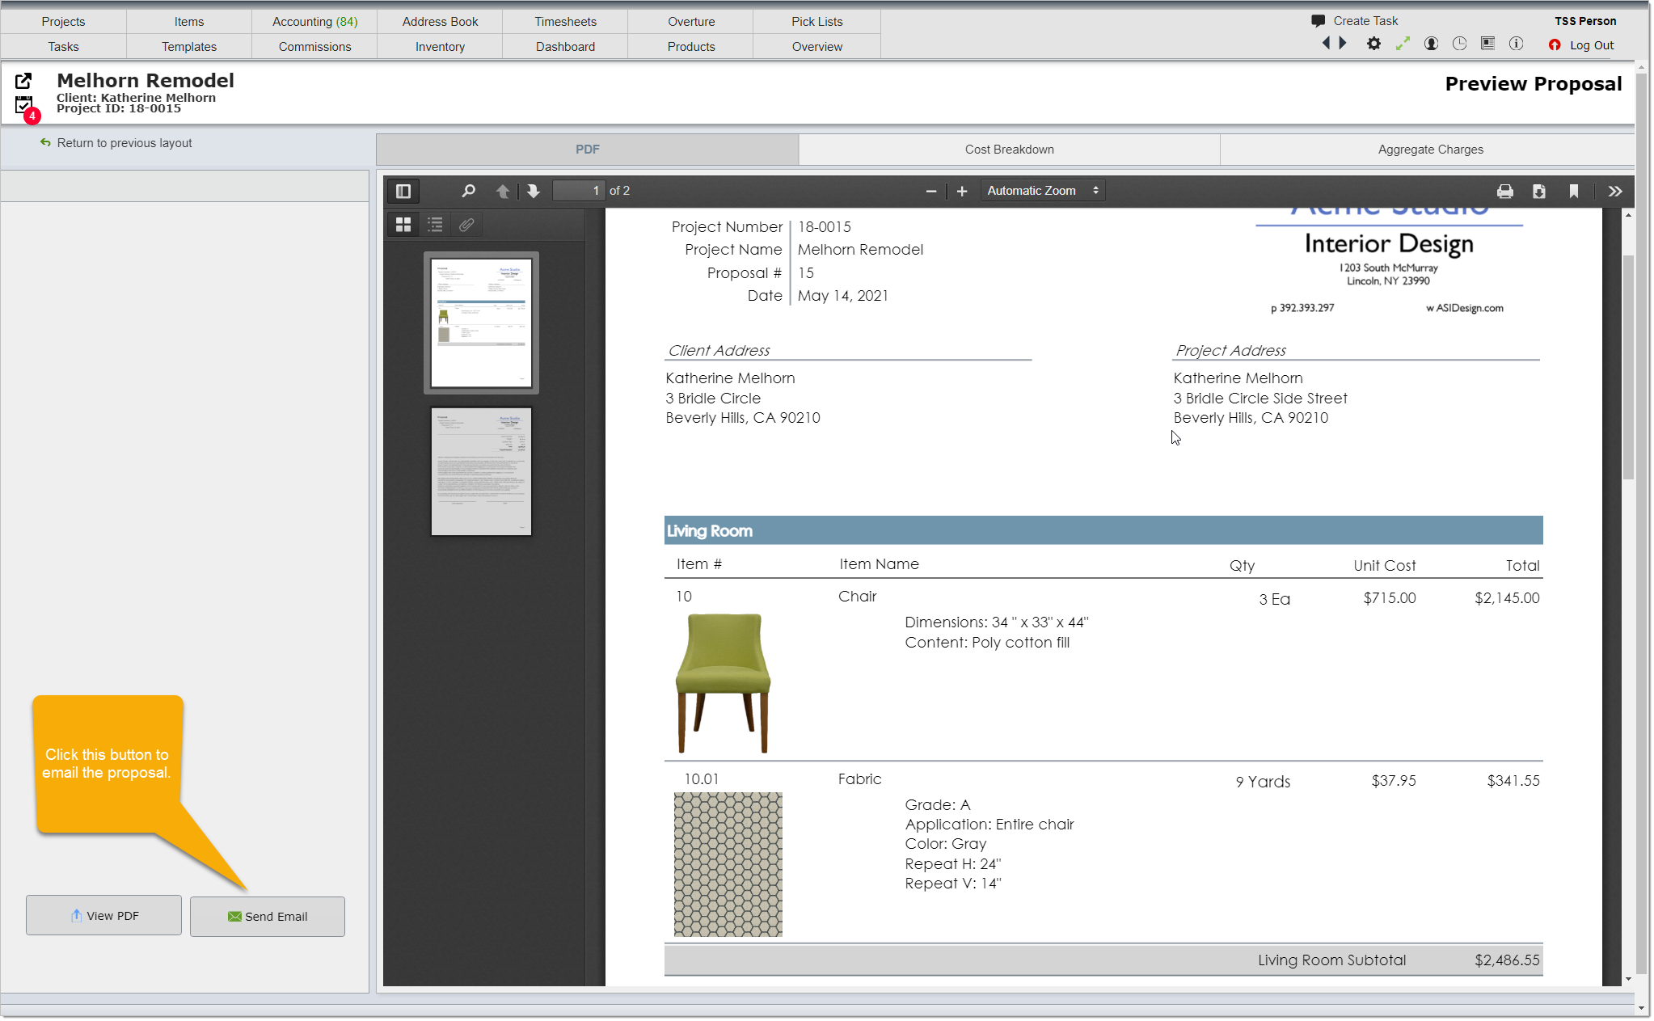Go to next PDF page

coord(533,192)
